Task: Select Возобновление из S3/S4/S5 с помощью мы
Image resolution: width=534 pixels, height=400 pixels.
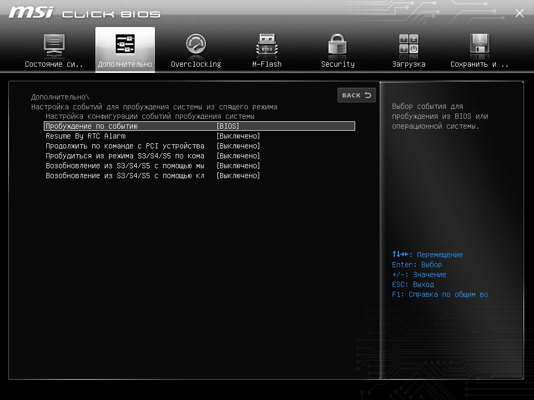Action: [x=125, y=166]
